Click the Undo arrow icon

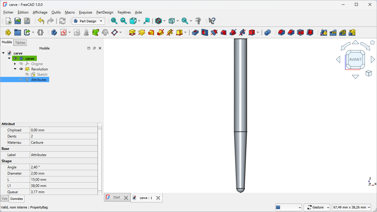(x=41, y=21)
